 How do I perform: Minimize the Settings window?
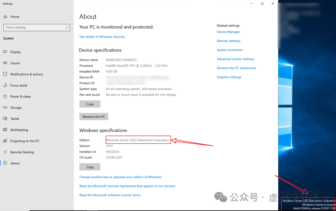click(x=252, y=3)
